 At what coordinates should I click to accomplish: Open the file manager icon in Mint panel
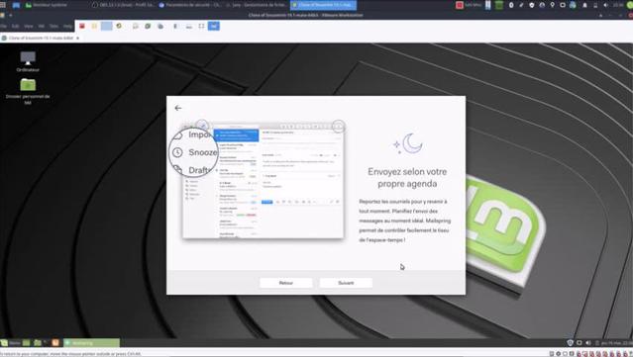coord(38,343)
